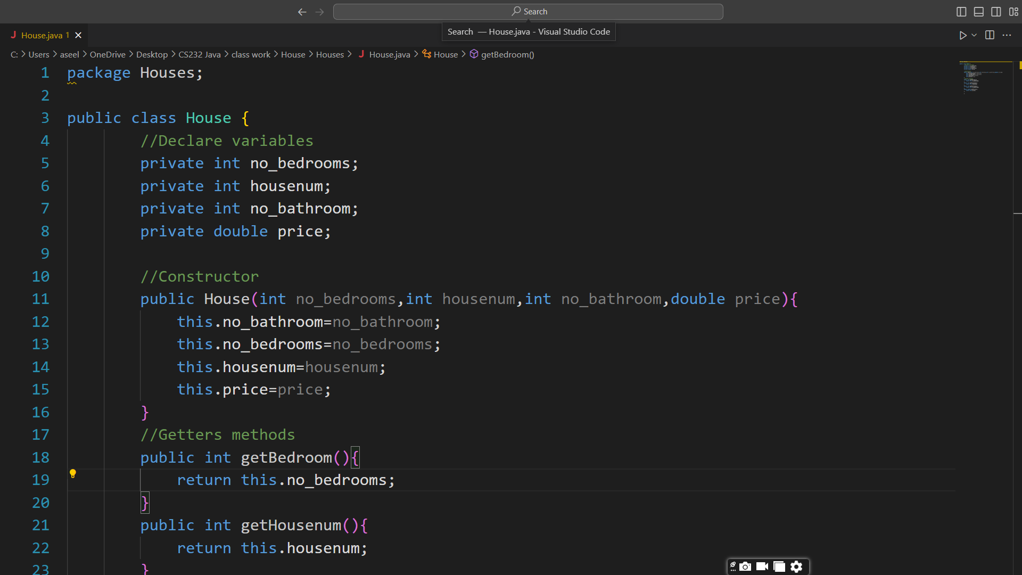Viewport: 1022px width, 575px height.
Task: Click the class symbol icon in breadcrumb
Action: click(426, 54)
